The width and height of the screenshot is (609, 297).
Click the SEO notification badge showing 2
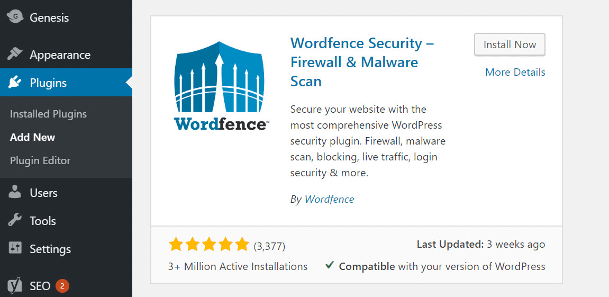(62, 286)
